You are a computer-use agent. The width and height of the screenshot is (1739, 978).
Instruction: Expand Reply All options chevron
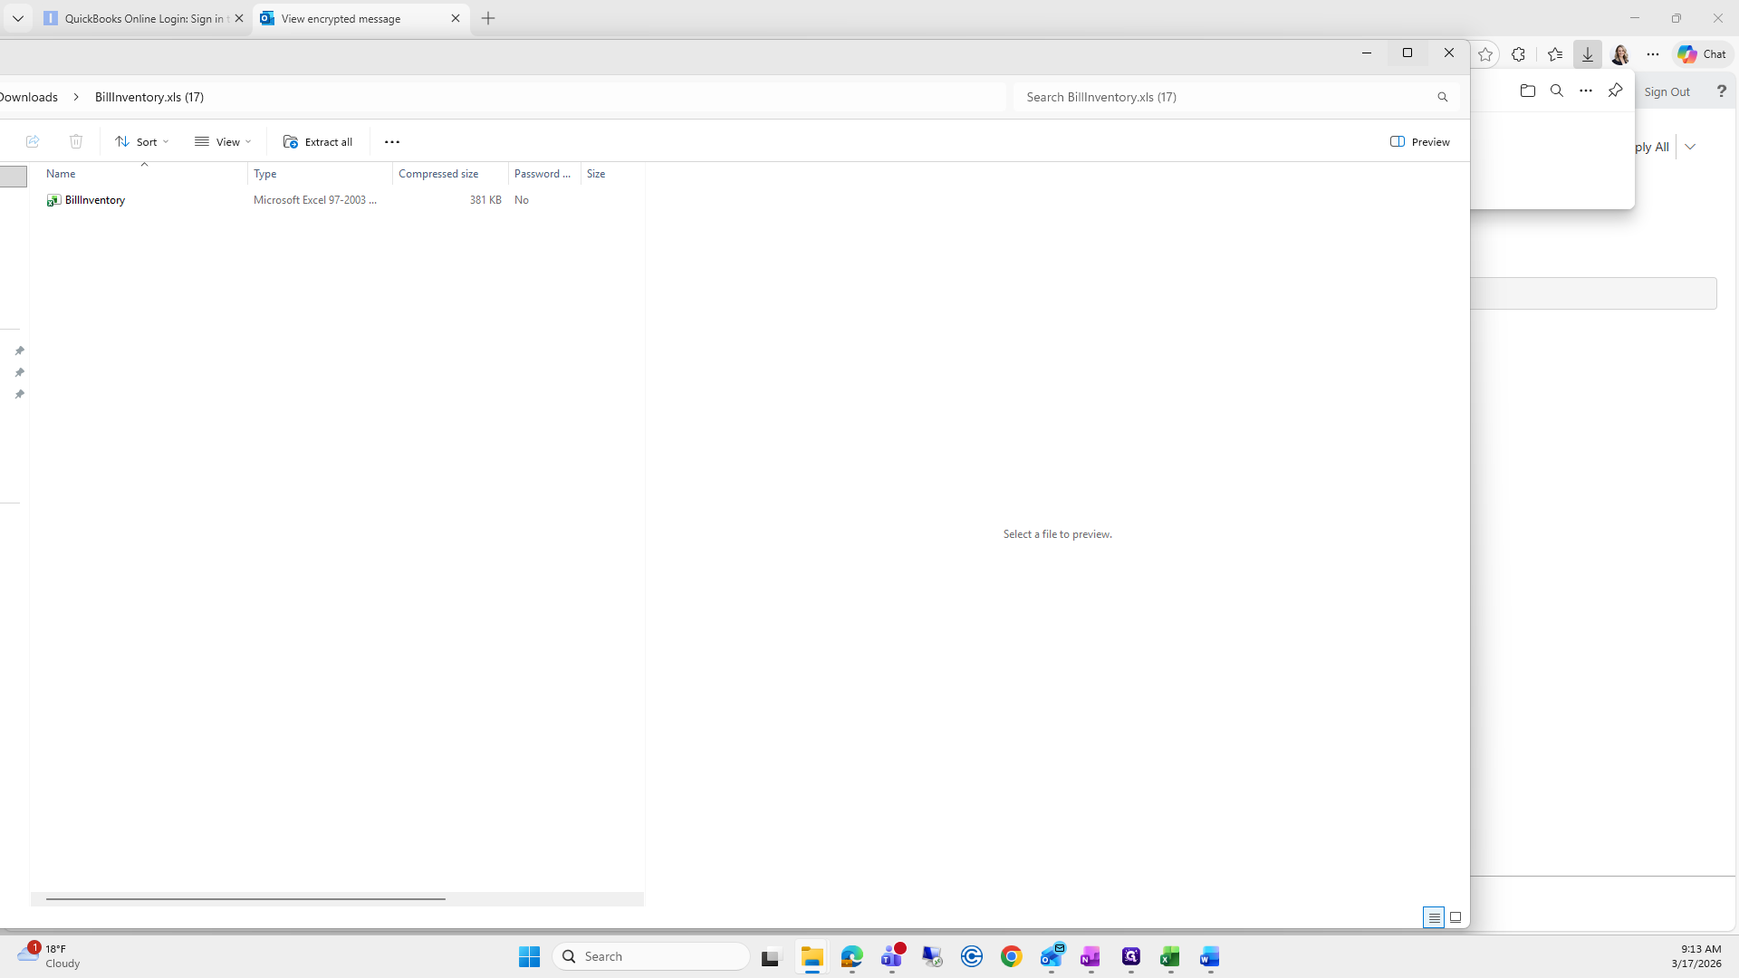1690,147
